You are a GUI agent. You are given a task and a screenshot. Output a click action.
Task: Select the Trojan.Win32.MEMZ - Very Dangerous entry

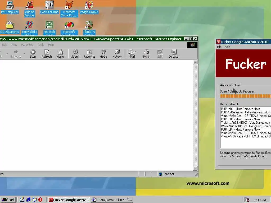pyautogui.click(x=246, y=123)
